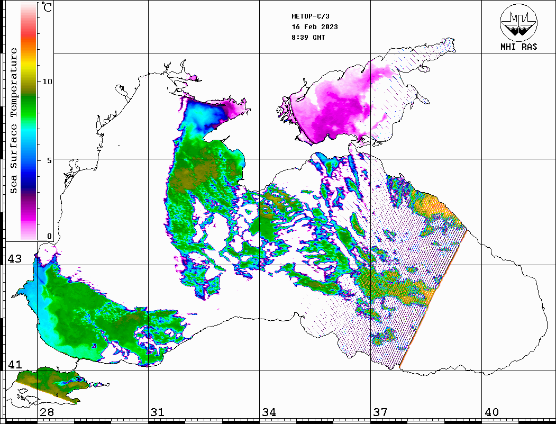Image resolution: width=556 pixels, height=424 pixels.
Task: Click the MHI RAS logo emblem
Action: tap(519, 22)
